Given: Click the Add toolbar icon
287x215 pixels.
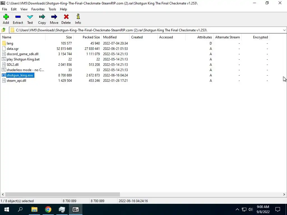Looking at the screenshot, I should [x=6, y=17].
